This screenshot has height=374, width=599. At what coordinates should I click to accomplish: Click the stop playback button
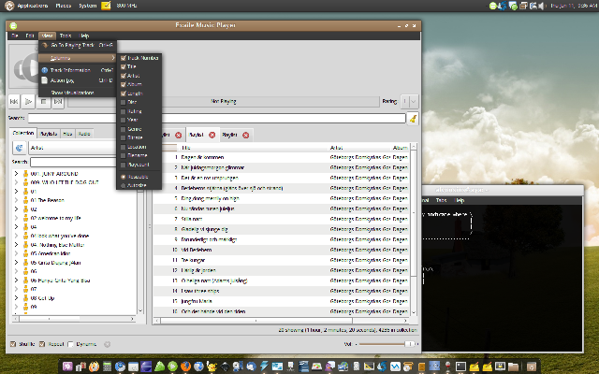pos(43,102)
